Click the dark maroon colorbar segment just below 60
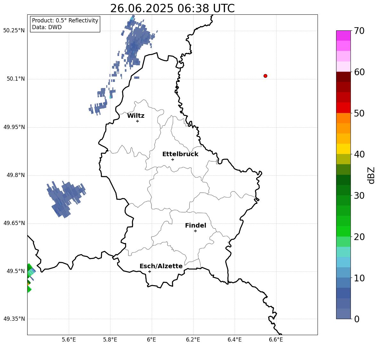 (x=343, y=77)
